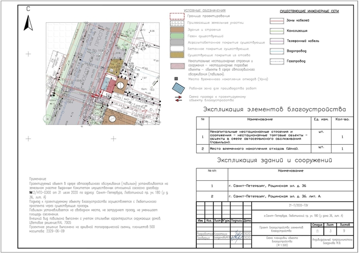
Task: Click row 2 urn waste table cell
Action: pyautogui.click(x=260, y=149)
